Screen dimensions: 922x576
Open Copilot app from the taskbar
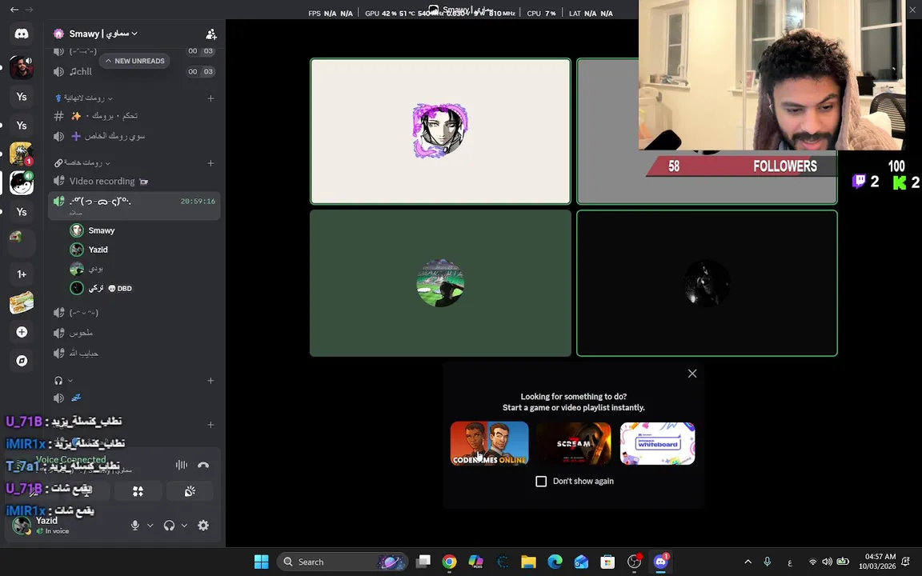(x=475, y=562)
